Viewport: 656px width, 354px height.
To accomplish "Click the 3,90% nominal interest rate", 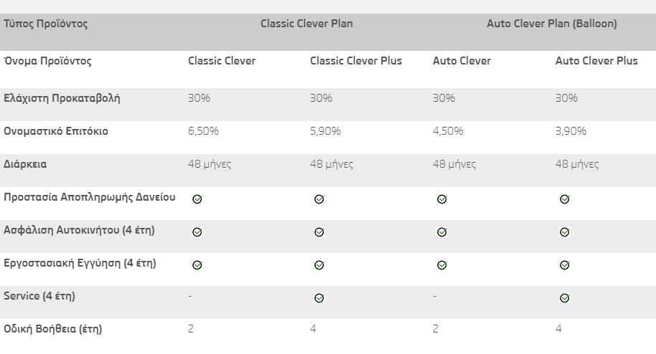I will coord(571,131).
